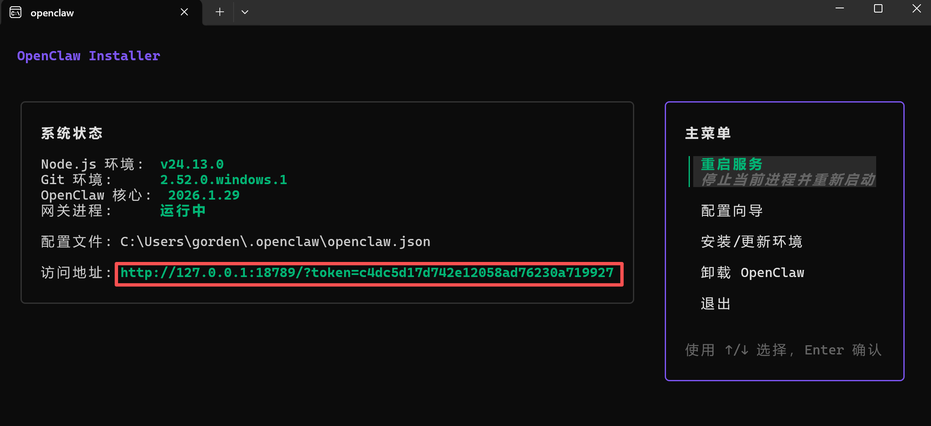The image size is (931, 426).
Task: Open a new terminal tab with plus
Action: coord(220,12)
